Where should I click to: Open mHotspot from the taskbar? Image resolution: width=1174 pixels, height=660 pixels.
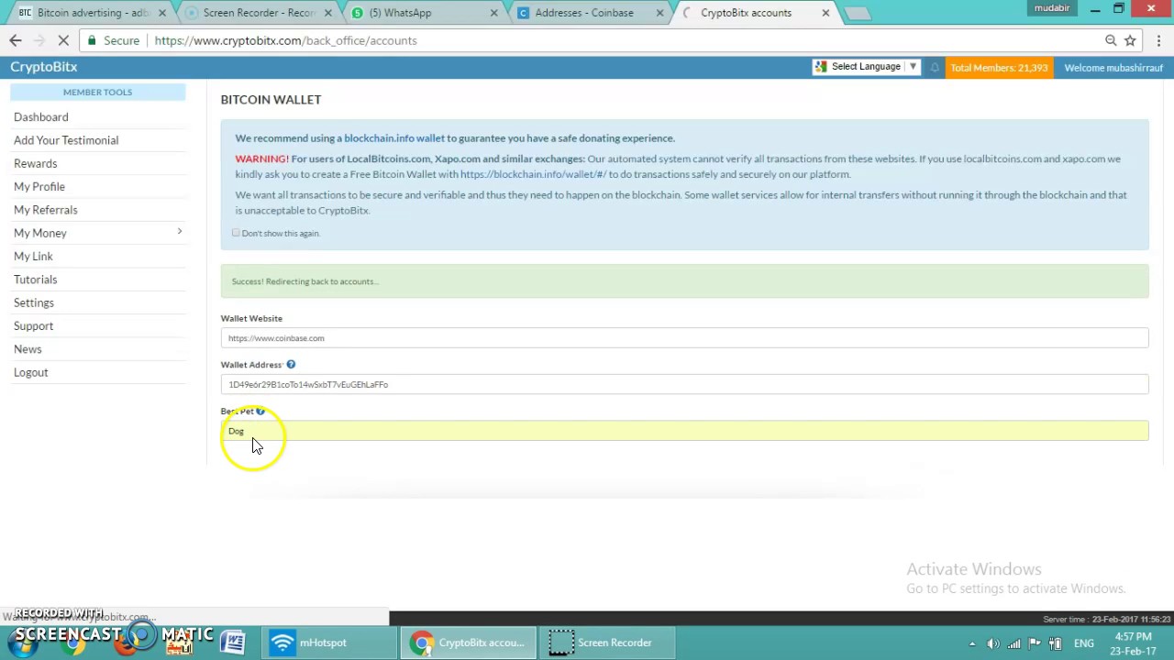328,643
